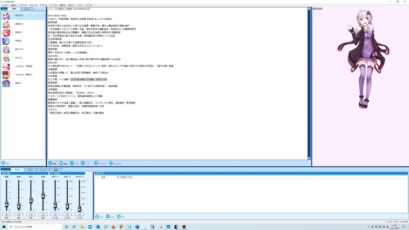
Task: Add new symbol pause entry
Action: (99, 217)
